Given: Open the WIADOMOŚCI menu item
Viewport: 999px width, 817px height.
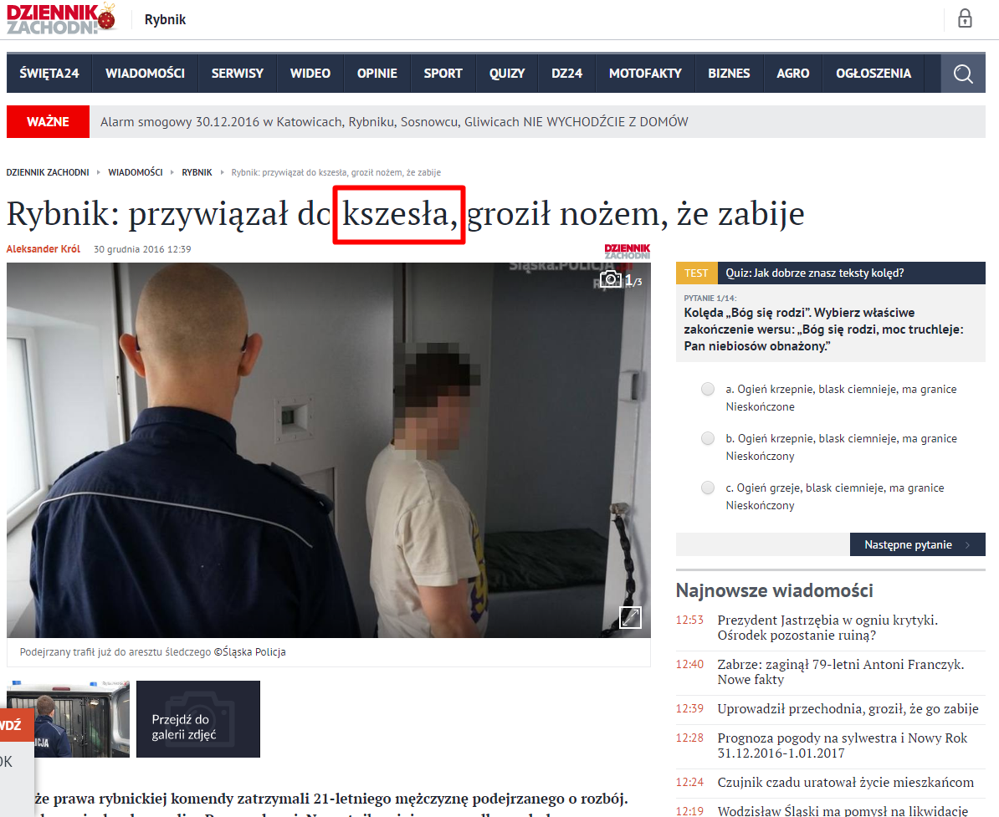Looking at the screenshot, I should click(x=145, y=74).
